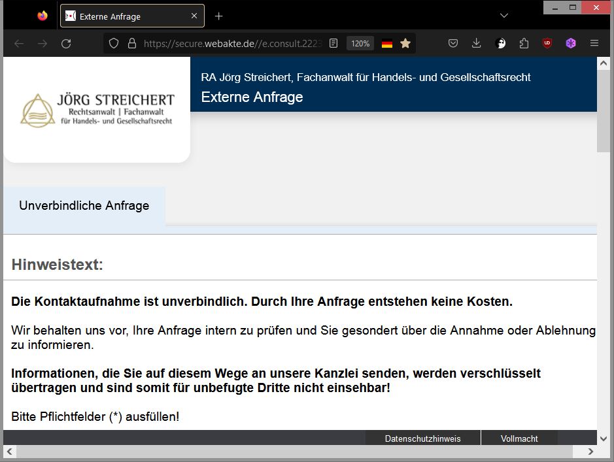The image size is (614, 462).
Task: Click the horizontal scrollbar left arrow
Action: point(10,452)
